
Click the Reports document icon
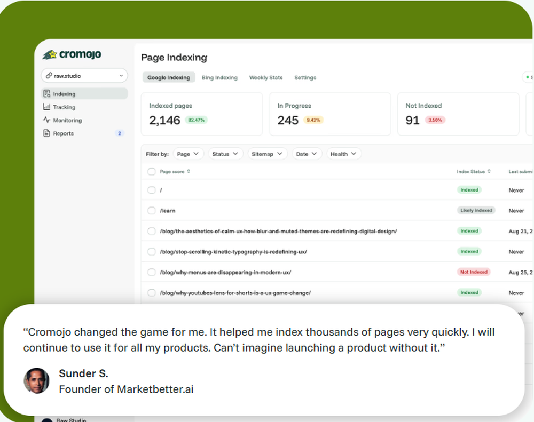coord(46,133)
